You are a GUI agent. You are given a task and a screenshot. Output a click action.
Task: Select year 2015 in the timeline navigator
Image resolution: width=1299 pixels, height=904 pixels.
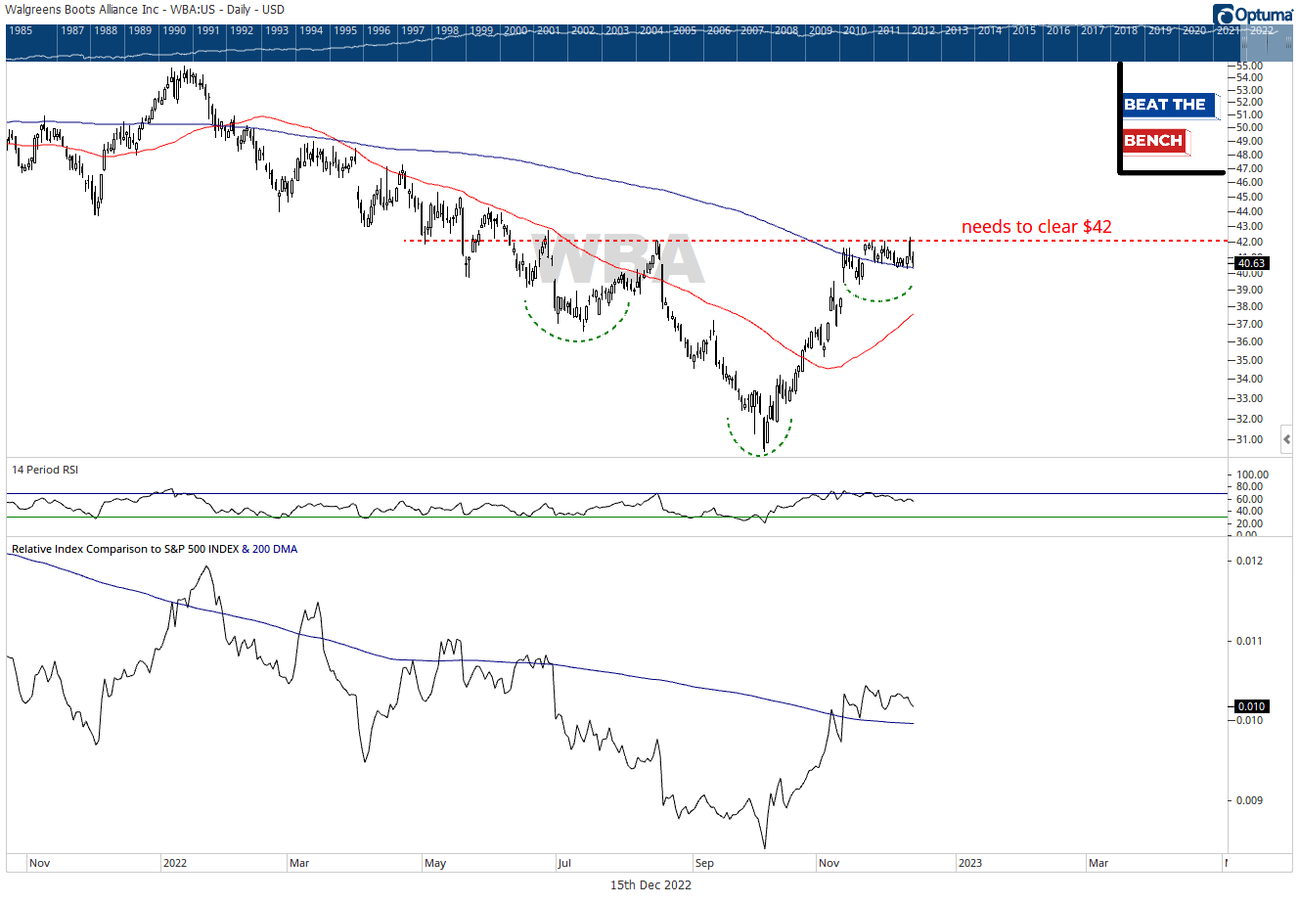1024,30
